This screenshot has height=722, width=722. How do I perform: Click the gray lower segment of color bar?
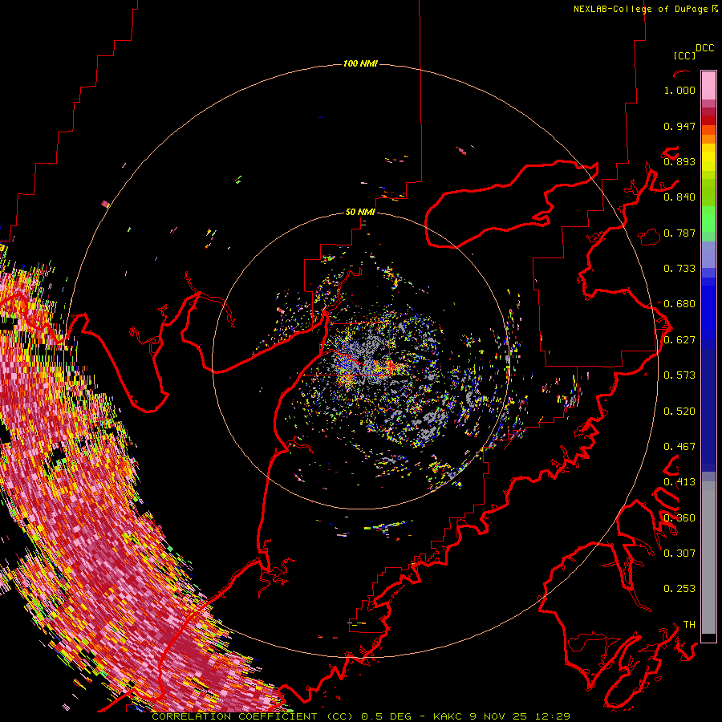(x=708, y=558)
